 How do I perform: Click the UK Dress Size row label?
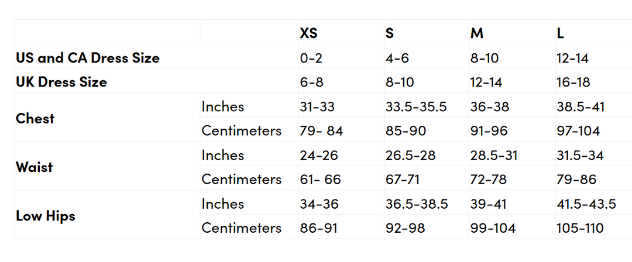(x=61, y=82)
